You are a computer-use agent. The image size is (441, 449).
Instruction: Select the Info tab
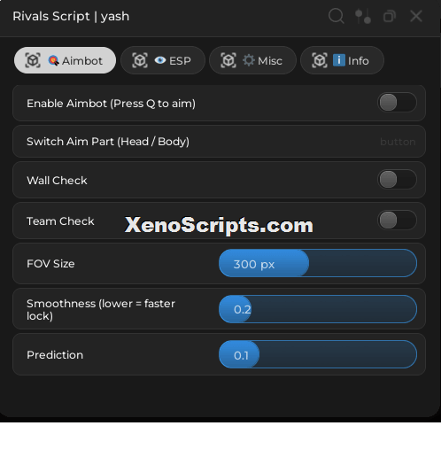tap(342, 60)
